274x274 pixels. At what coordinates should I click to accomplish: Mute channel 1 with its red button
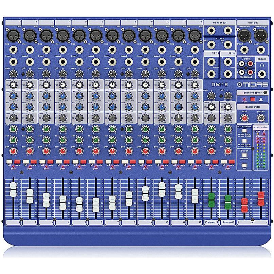tap(17, 162)
